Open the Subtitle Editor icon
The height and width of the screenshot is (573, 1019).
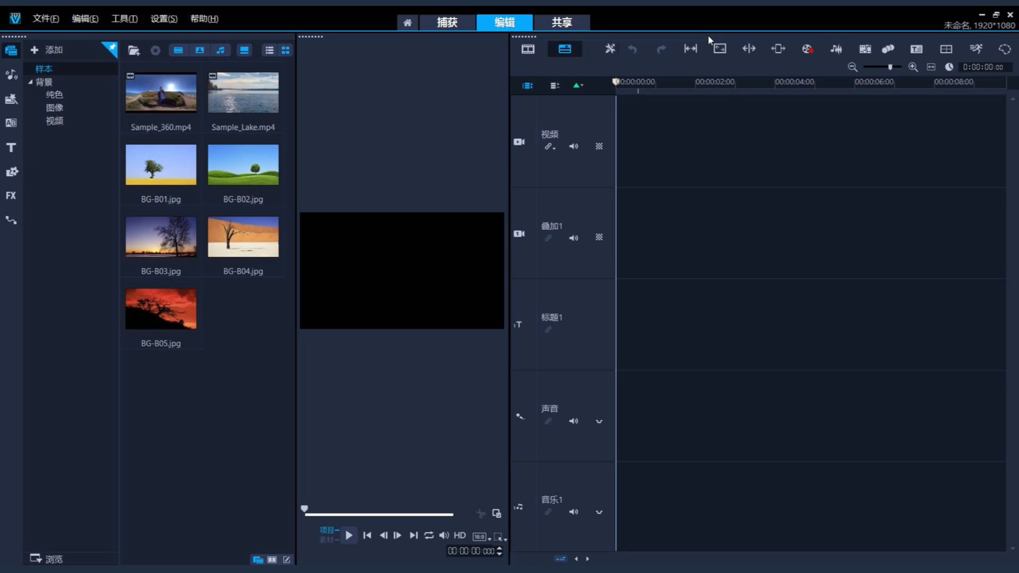click(917, 49)
